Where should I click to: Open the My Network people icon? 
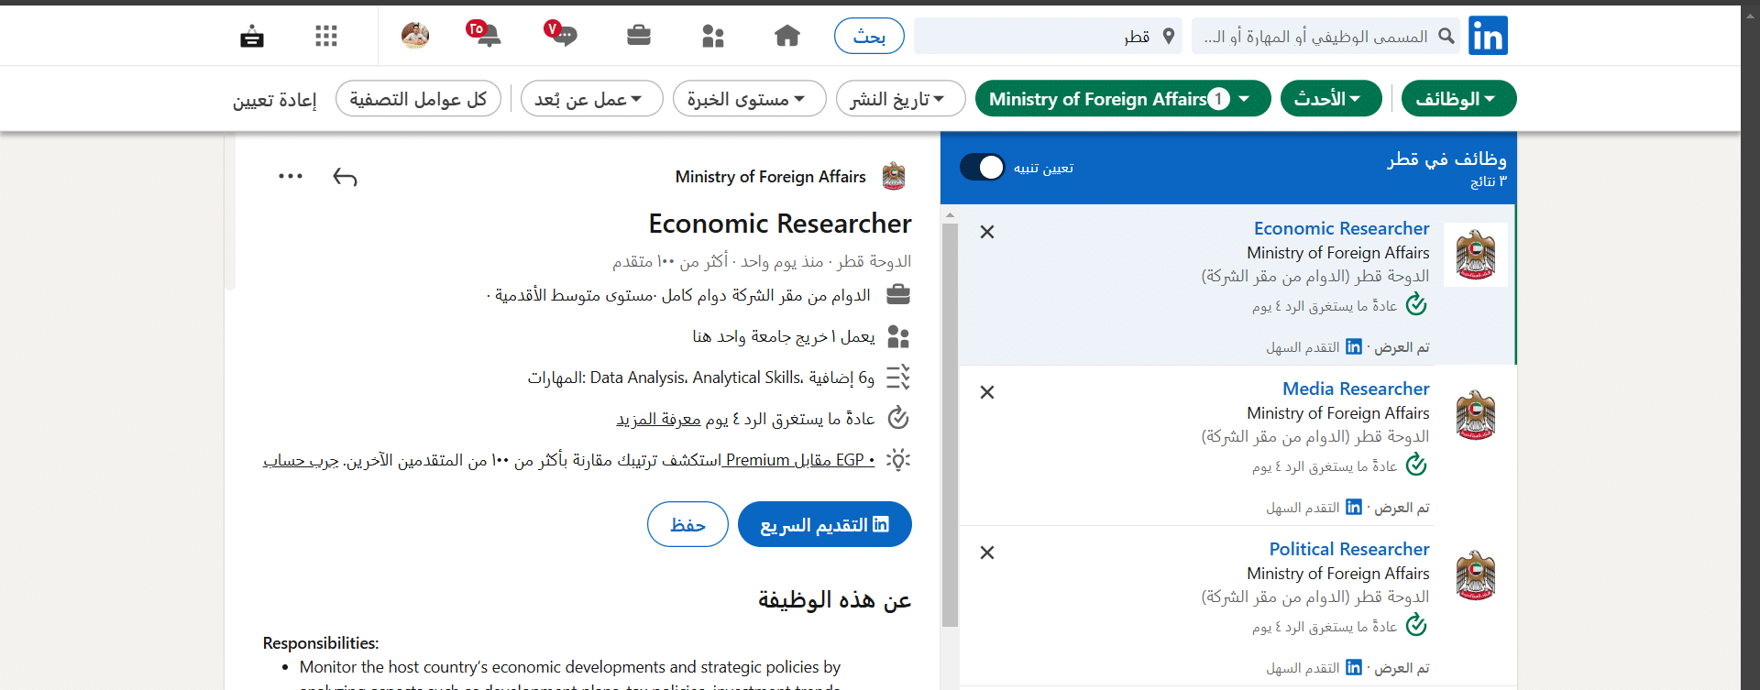[713, 36]
